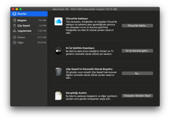Image resolution: width=170 pixels, height=120 pixels.
Task: Click the Öneriler lightbulb icon
Action: [14, 14]
